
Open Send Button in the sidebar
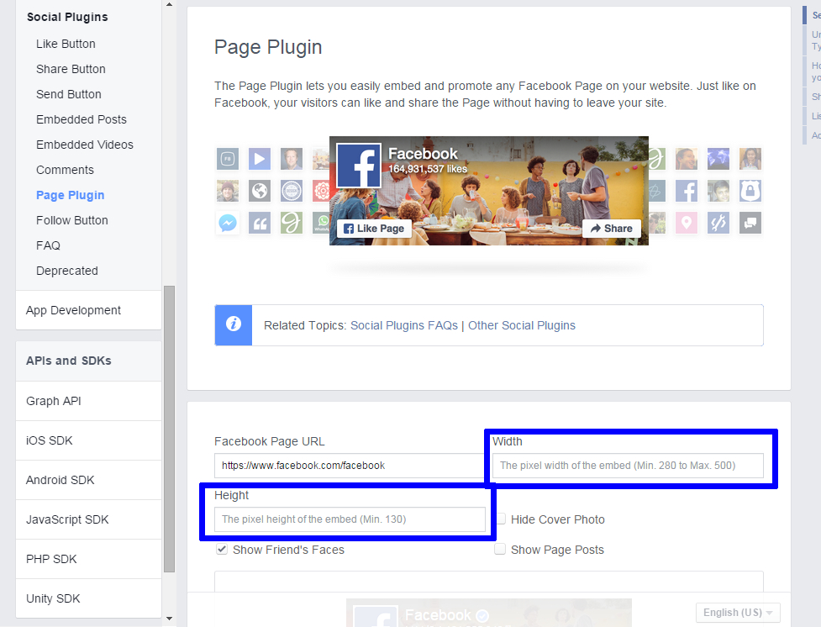tap(69, 94)
